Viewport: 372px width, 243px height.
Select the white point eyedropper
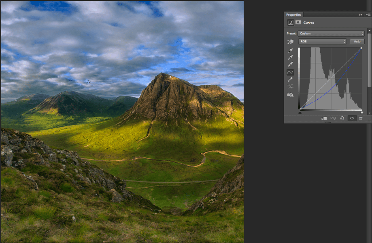(290, 64)
